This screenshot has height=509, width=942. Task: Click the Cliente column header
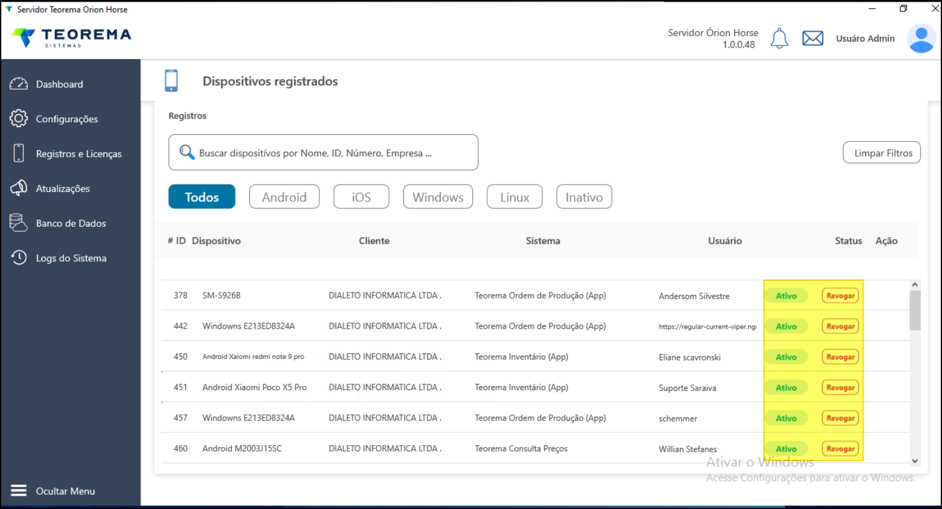[x=374, y=241]
